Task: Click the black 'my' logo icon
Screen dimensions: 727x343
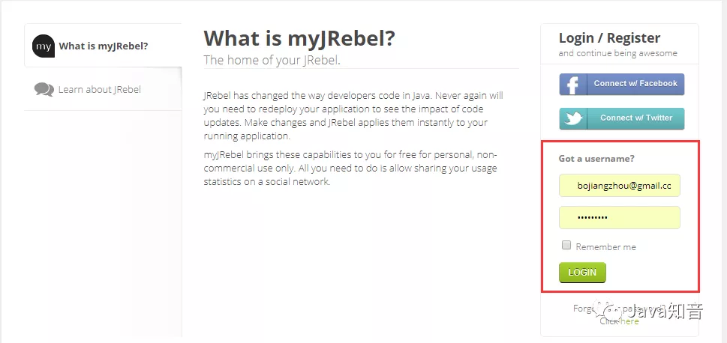Action: click(x=43, y=46)
